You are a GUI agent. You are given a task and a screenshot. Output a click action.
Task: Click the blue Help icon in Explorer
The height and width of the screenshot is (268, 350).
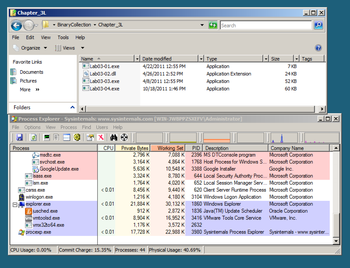[318, 48]
